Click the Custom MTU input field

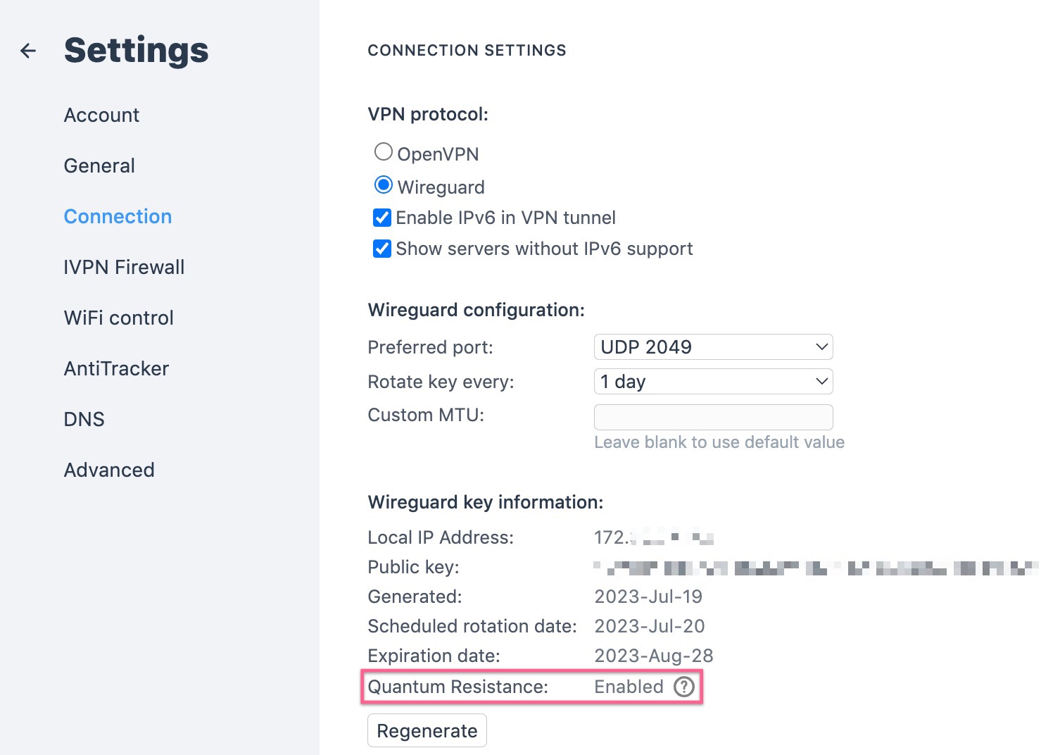pos(713,417)
